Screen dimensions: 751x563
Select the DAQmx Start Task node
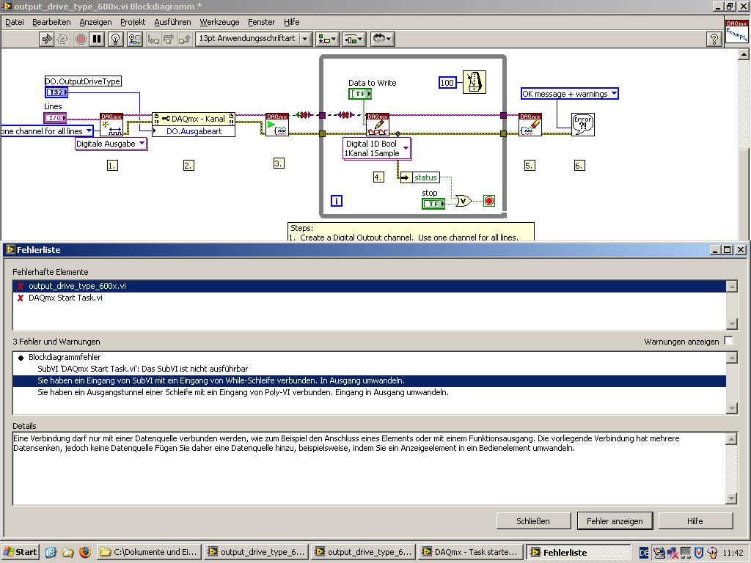click(277, 125)
